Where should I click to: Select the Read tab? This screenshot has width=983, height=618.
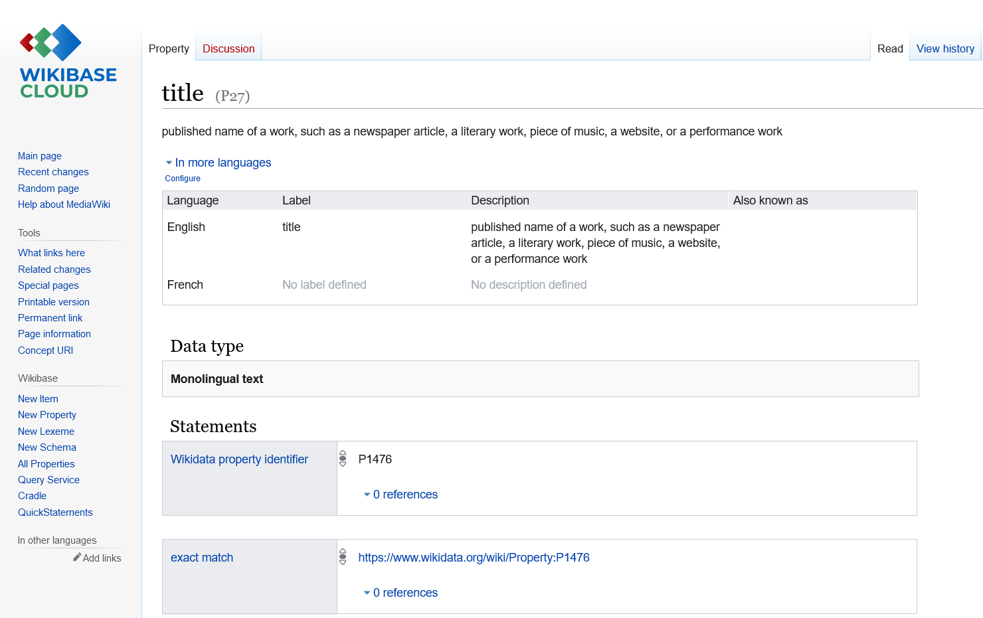890,48
